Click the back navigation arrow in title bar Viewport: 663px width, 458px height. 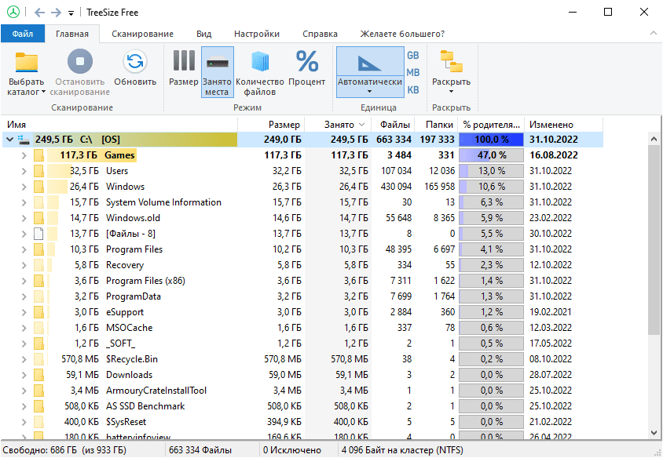point(39,13)
